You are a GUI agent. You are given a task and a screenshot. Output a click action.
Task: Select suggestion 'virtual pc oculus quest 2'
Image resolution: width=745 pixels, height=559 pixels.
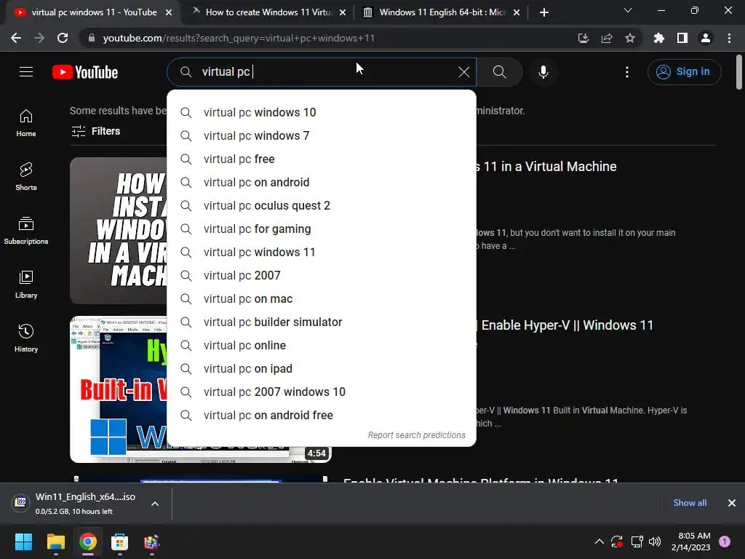pyautogui.click(x=322, y=206)
